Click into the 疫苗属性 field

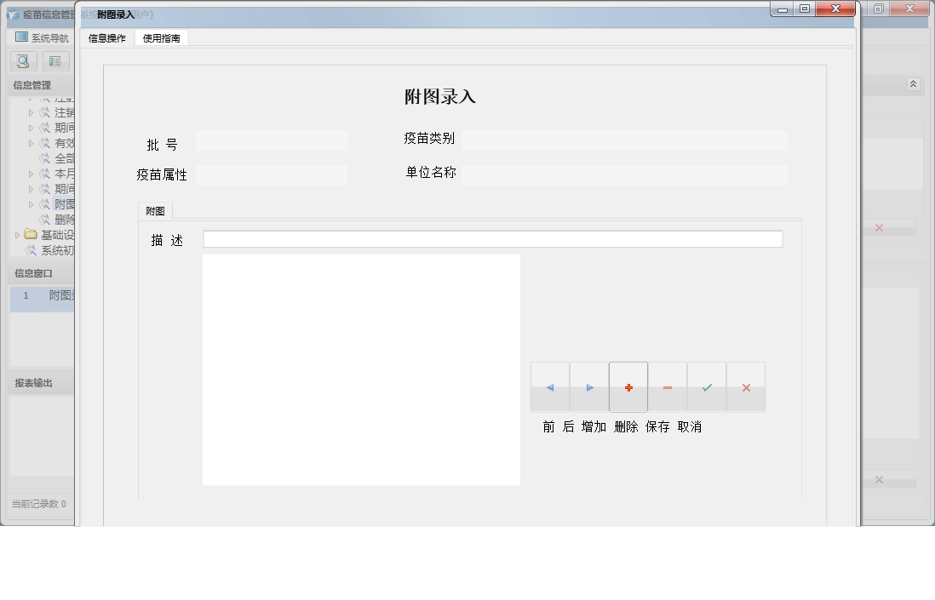point(272,176)
